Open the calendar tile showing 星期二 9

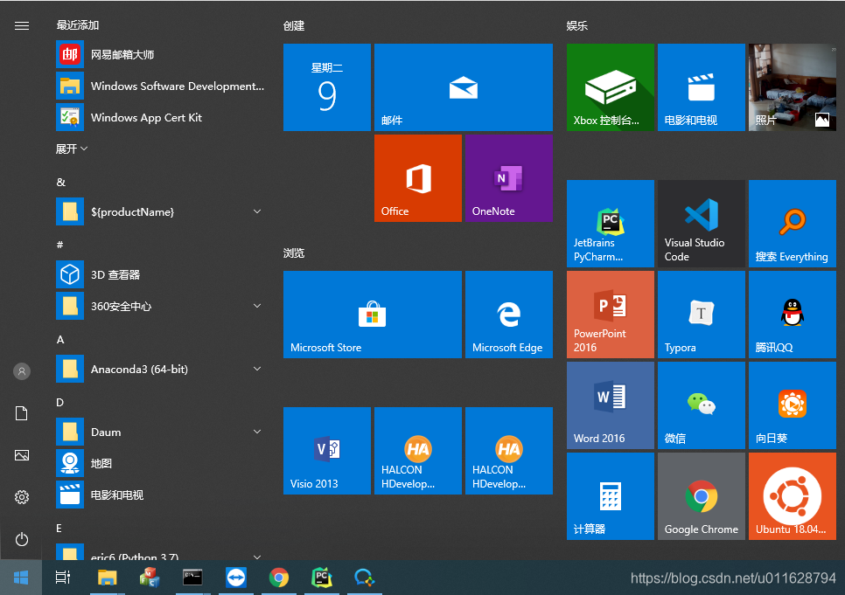[327, 87]
